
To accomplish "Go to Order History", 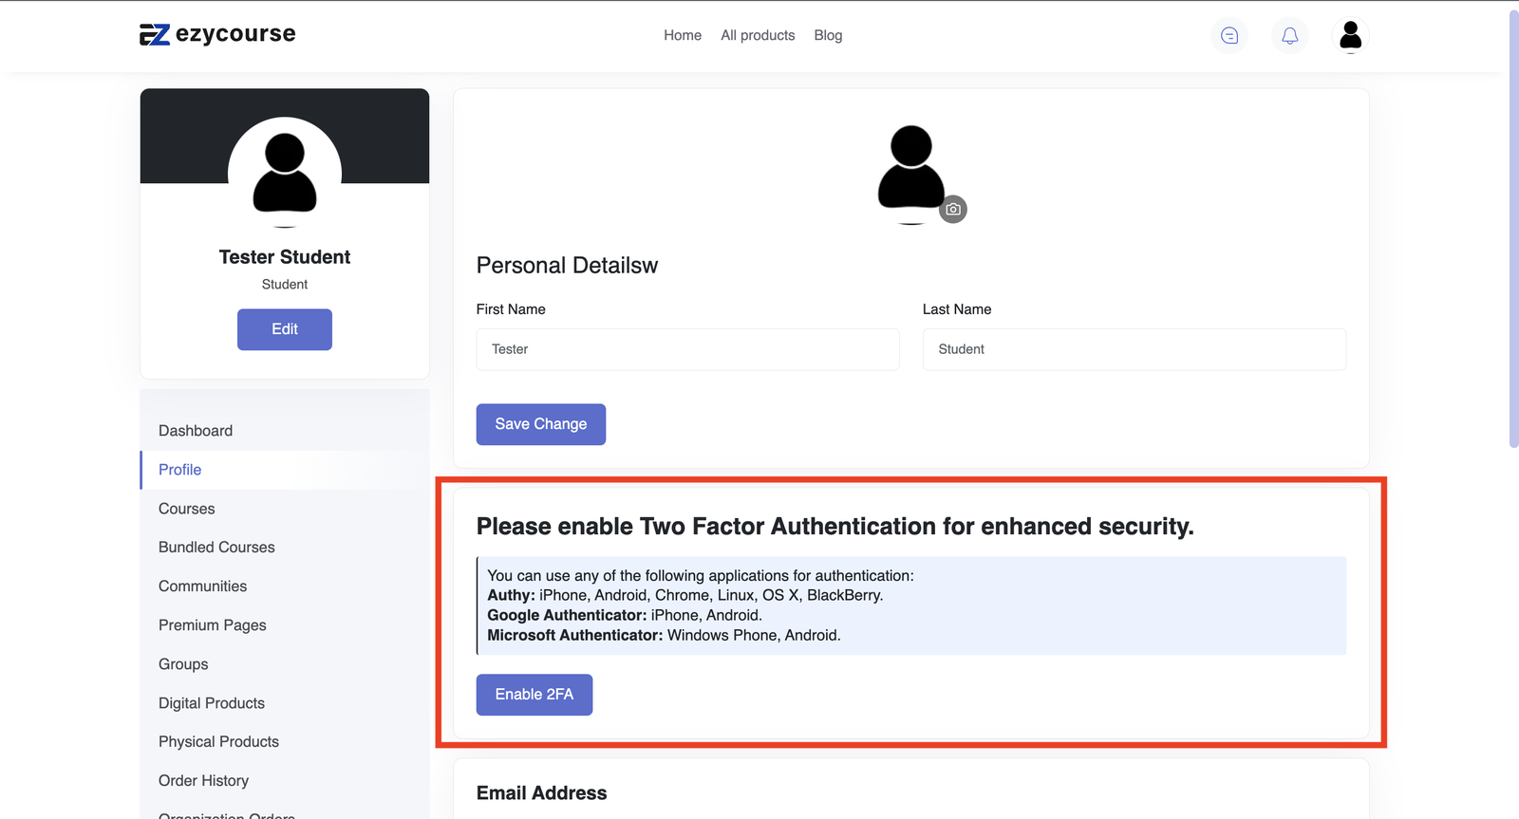I will (203, 781).
